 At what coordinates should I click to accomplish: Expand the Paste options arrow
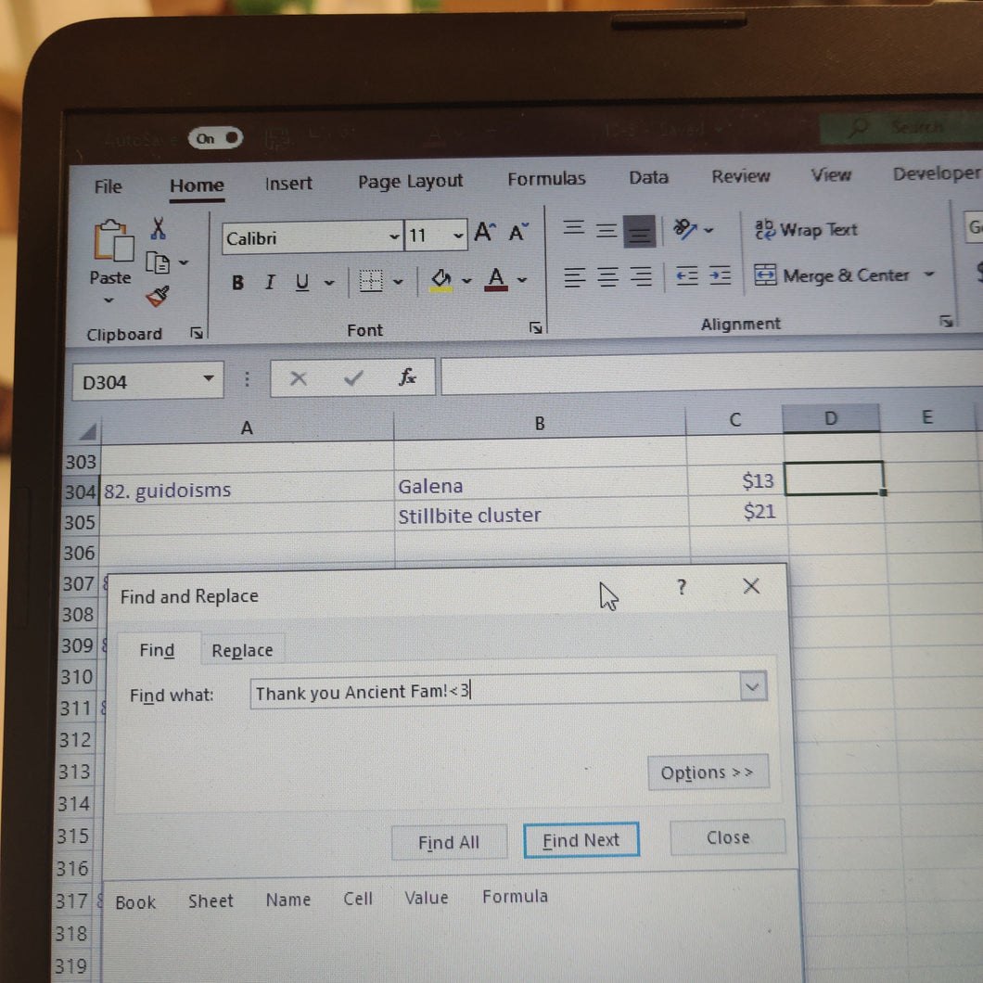109,300
